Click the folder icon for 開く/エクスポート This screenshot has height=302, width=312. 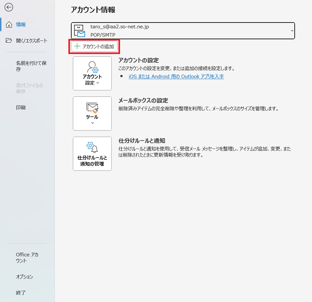point(9,41)
